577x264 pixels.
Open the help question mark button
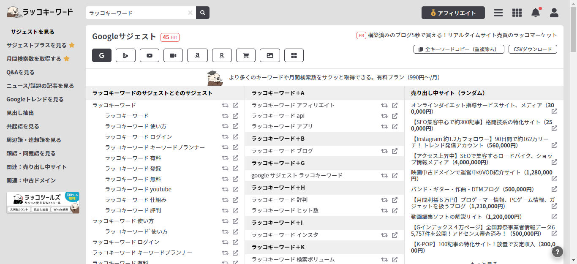point(557,252)
